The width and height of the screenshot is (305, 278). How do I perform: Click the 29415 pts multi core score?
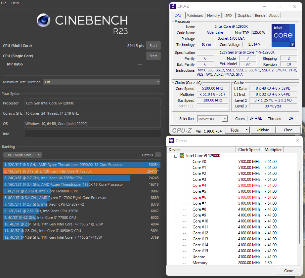[136, 46]
